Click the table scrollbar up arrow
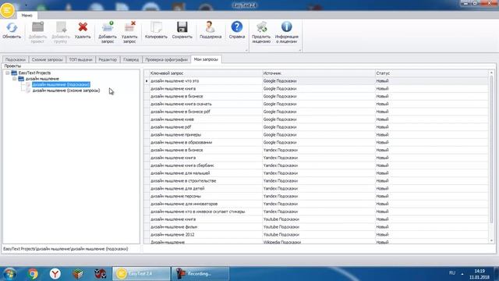The height and width of the screenshot is (281, 499). pos(491,73)
